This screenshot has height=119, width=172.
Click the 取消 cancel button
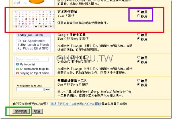[37, 111]
